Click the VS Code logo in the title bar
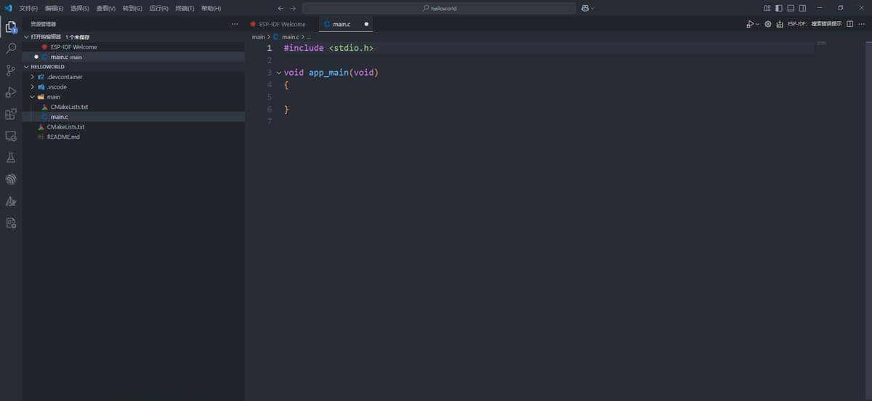Screen dimensions: 872x401 [x=8, y=8]
